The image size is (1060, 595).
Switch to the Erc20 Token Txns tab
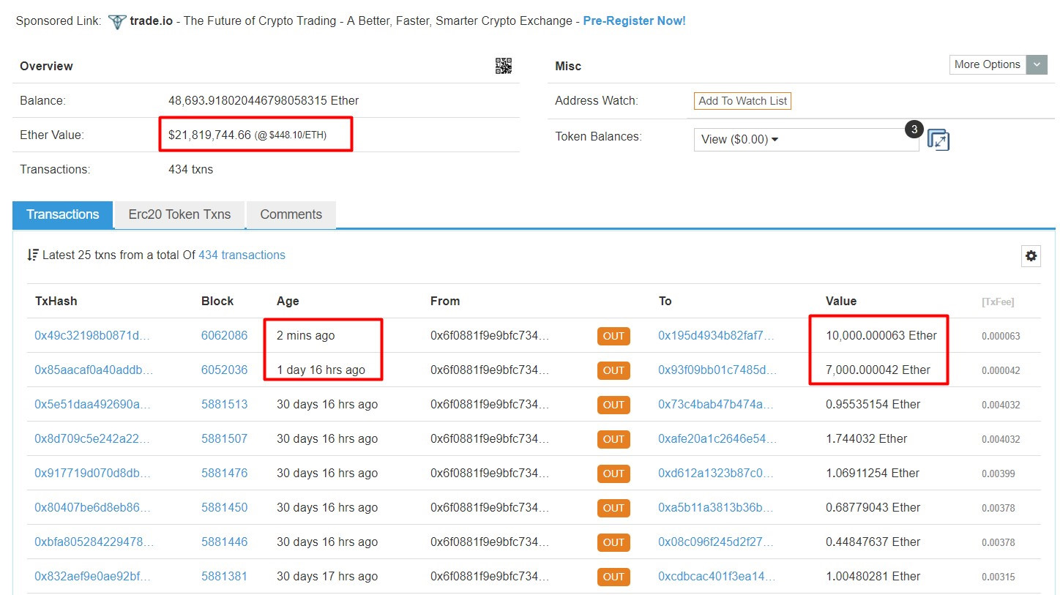[179, 214]
